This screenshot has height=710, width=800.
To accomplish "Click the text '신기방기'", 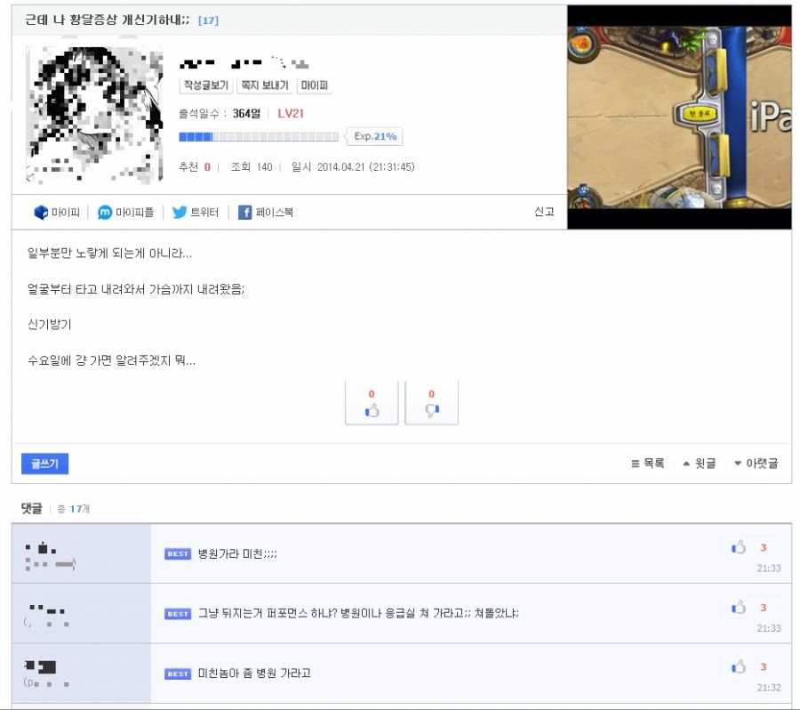I will click(x=49, y=325).
